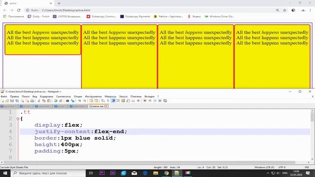
Task: Run macro multiple times icon
Action: pyautogui.click(x=160, y=101)
